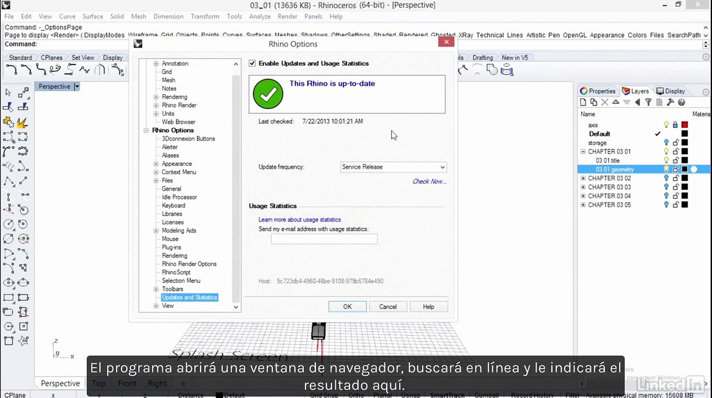Screen dimensions: 712x398
Task: Select the arrow pointer tool in sidebar
Action: 8,92
